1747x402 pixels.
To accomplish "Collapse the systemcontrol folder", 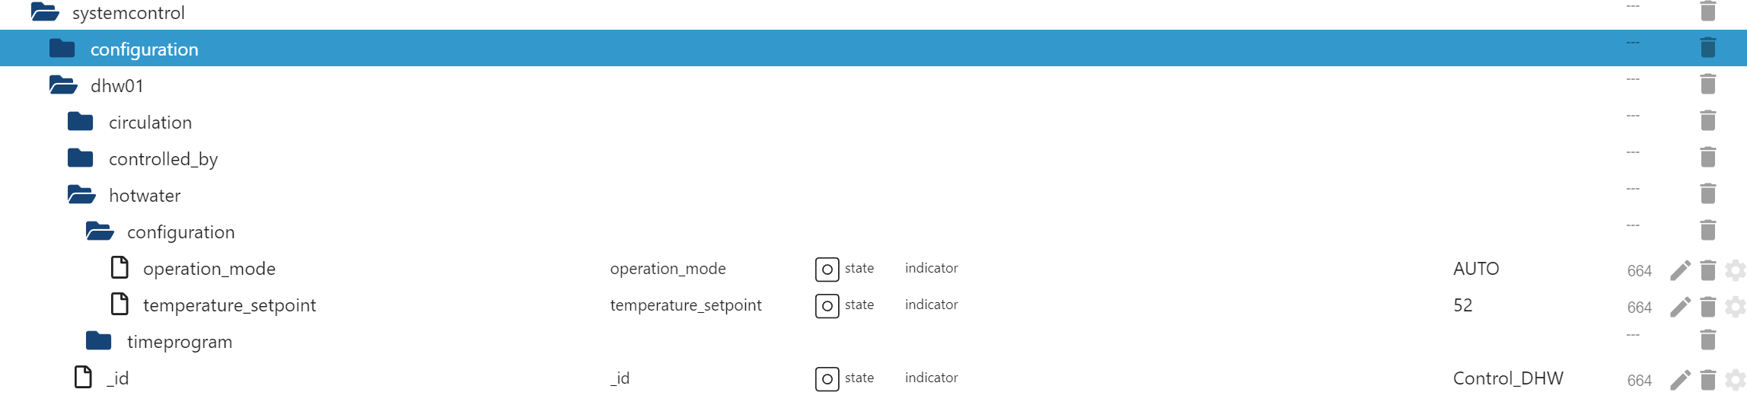I will [45, 12].
